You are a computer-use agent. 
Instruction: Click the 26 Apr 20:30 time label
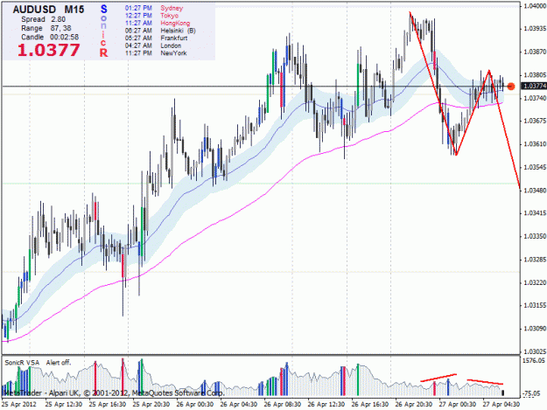(414, 404)
